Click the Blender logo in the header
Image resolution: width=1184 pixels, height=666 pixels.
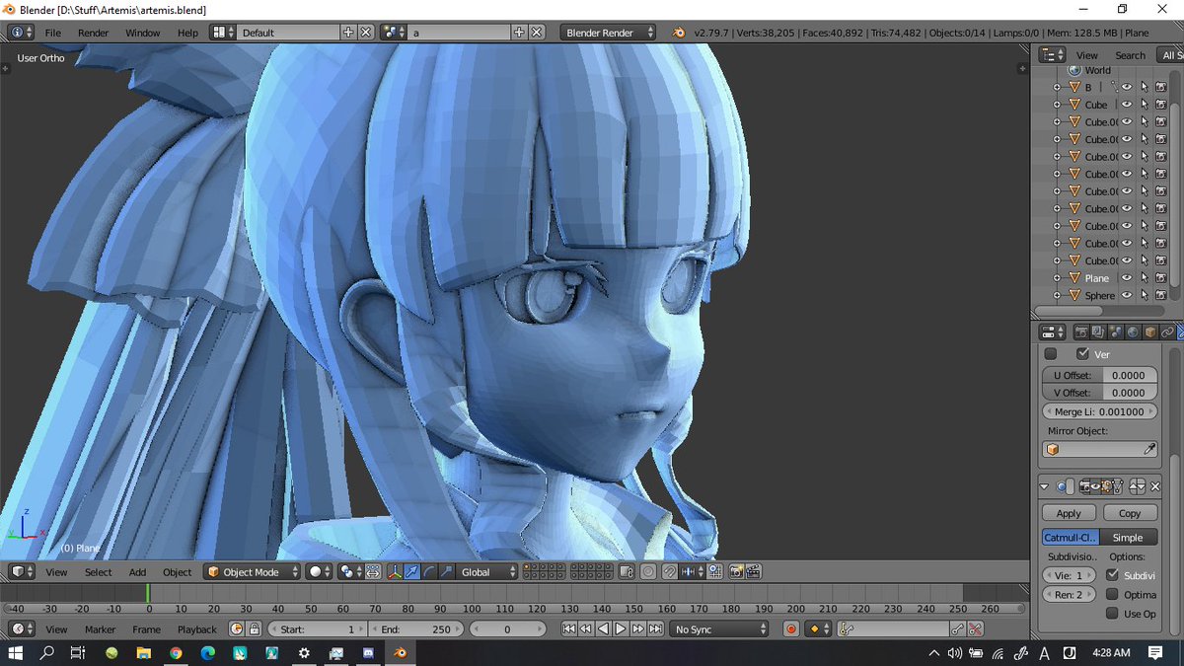679,33
